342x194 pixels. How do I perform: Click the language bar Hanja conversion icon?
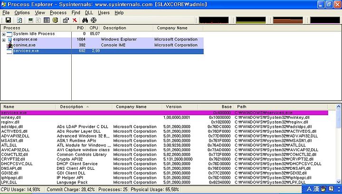316,189
